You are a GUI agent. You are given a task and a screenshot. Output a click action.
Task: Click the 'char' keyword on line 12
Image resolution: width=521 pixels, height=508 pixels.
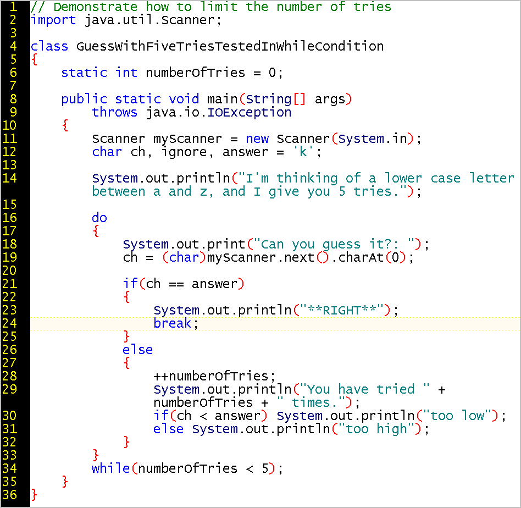(x=107, y=152)
